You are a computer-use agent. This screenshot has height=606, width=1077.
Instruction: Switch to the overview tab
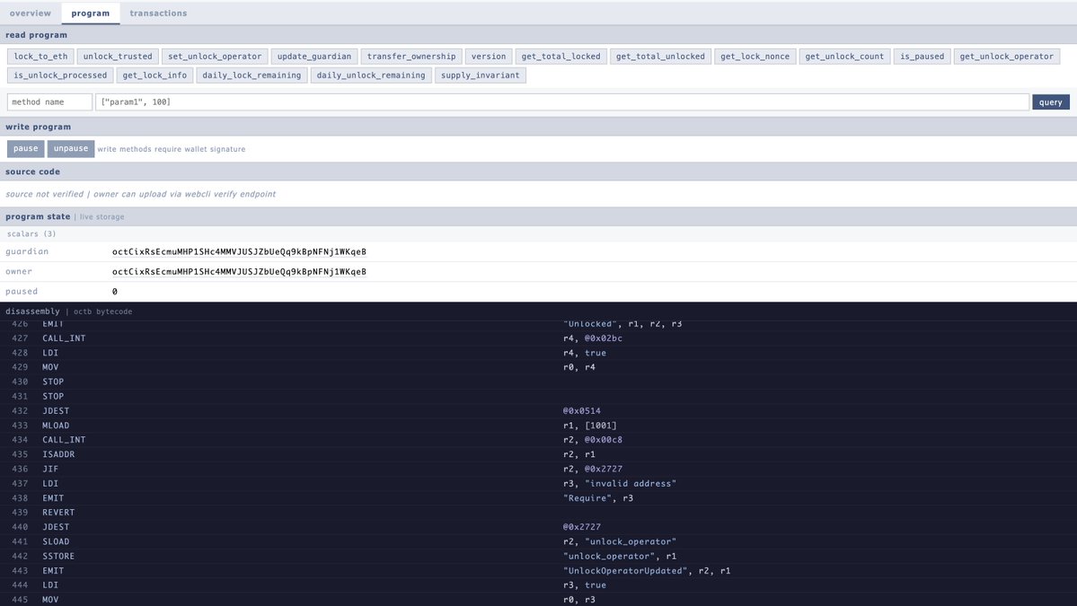click(31, 13)
